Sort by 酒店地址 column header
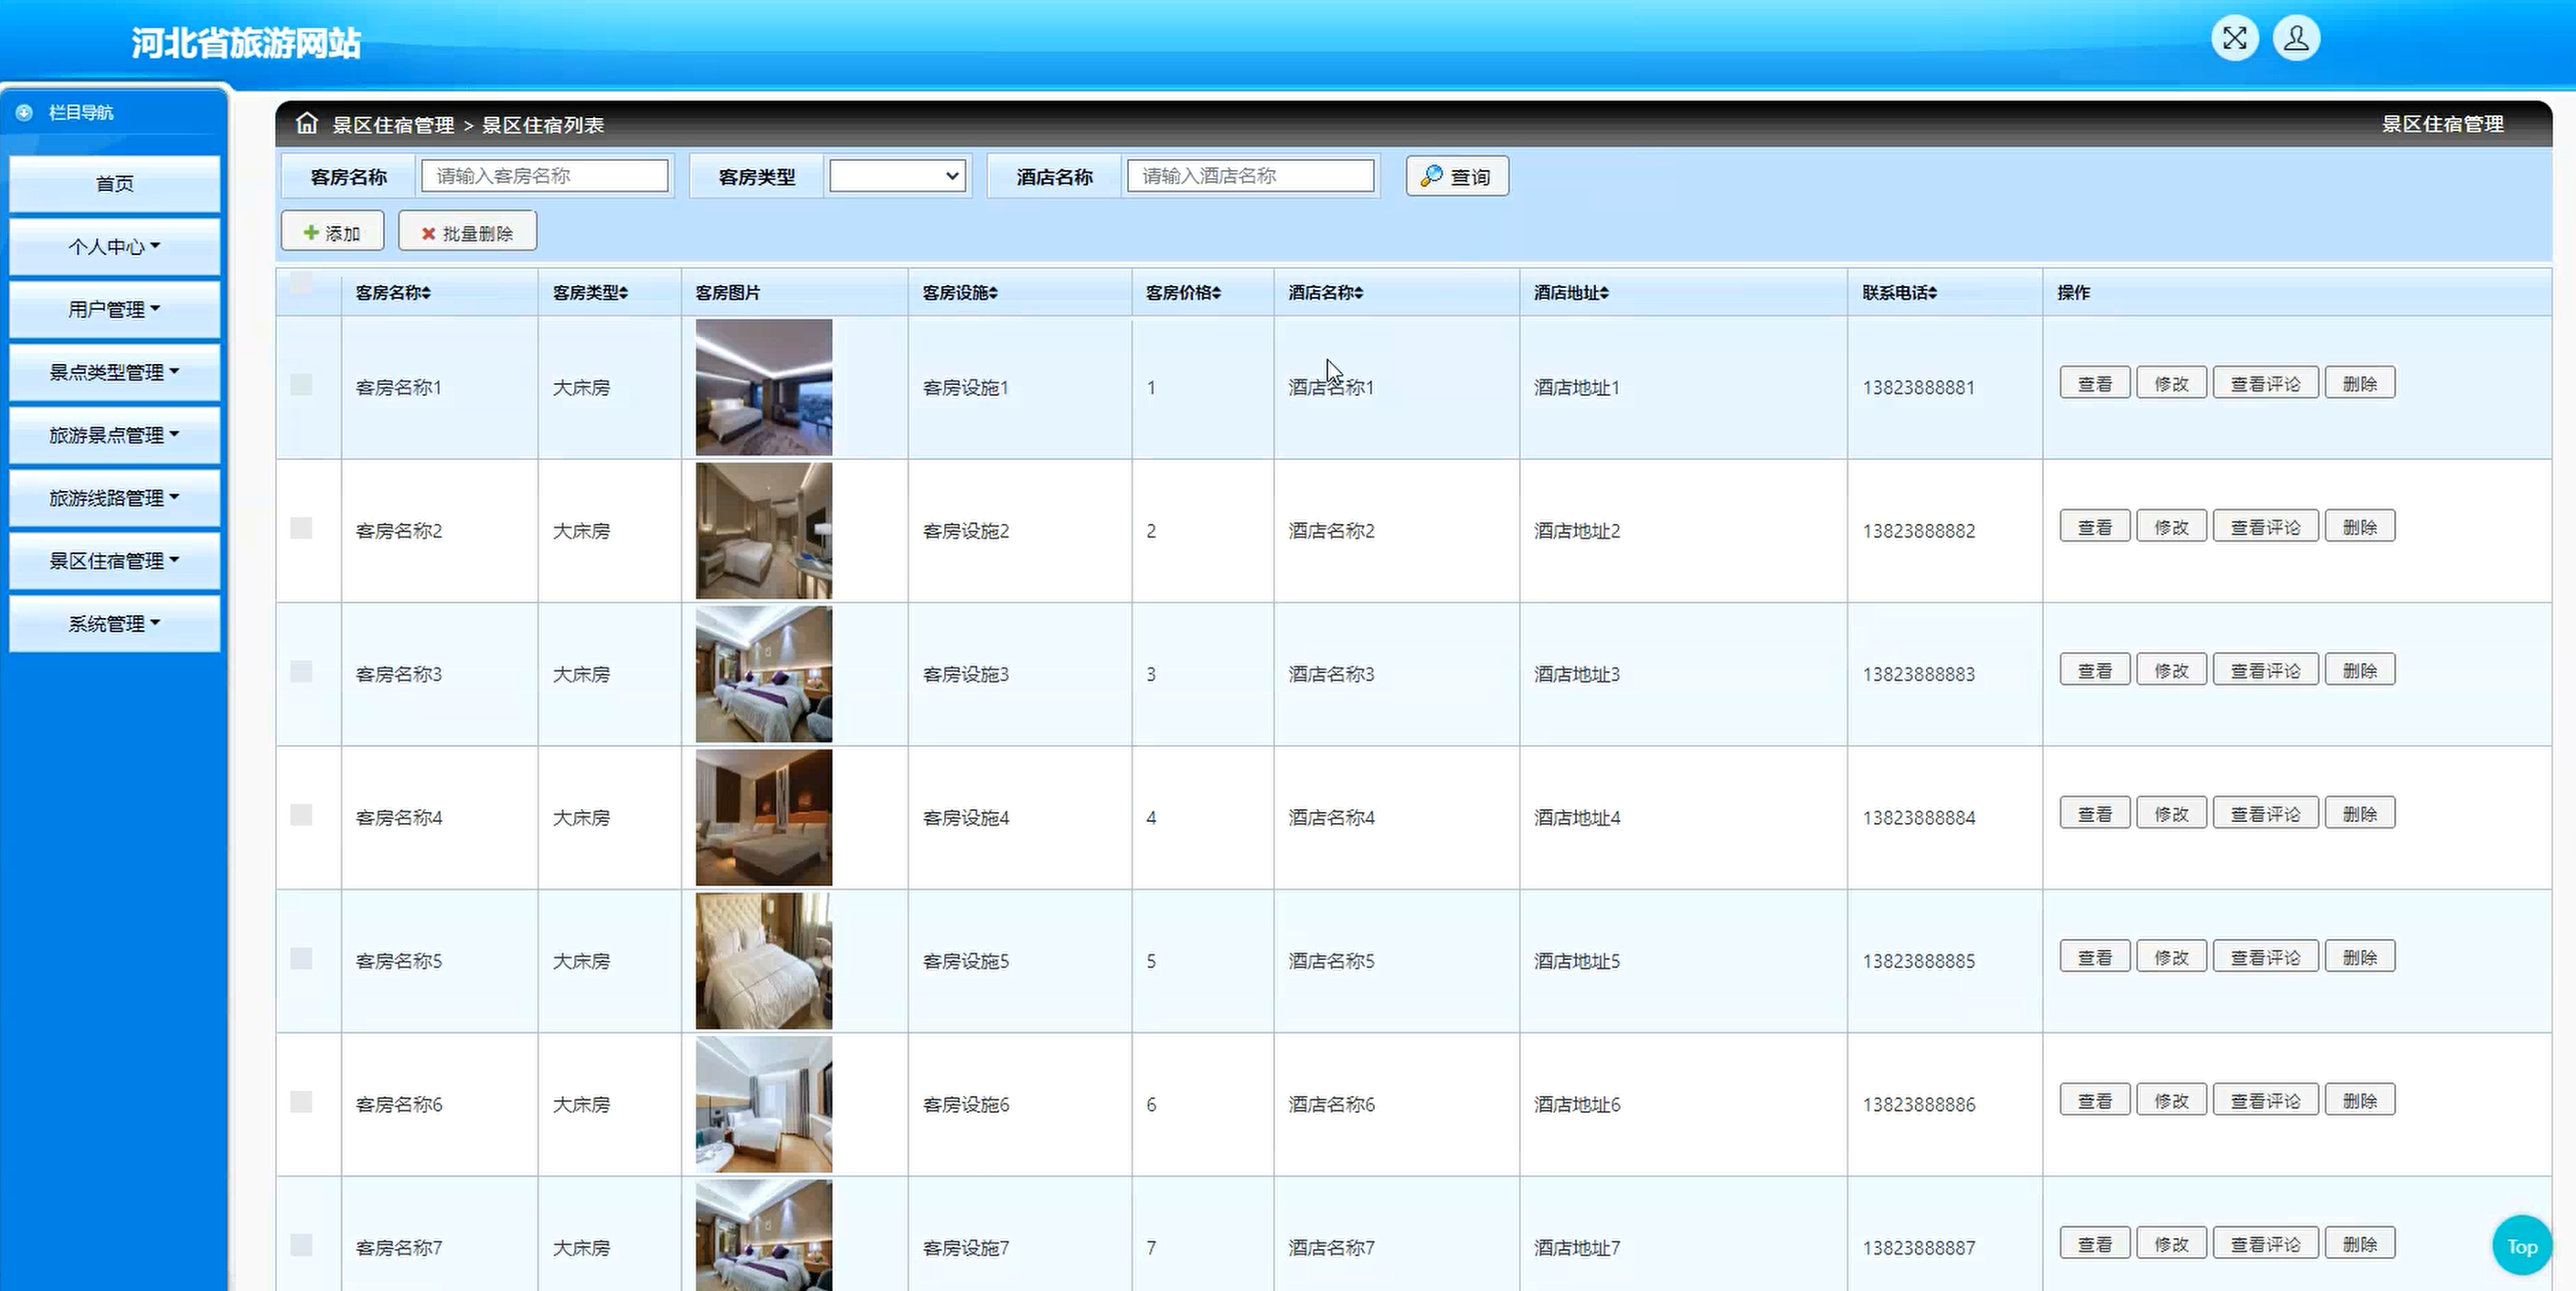This screenshot has width=2576, height=1291. pos(1572,292)
